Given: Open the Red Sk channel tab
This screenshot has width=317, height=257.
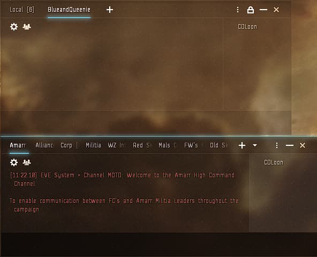Looking at the screenshot, I should (142, 145).
